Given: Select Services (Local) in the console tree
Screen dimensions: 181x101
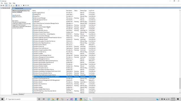Looking at the screenshot, I should point(6,8).
